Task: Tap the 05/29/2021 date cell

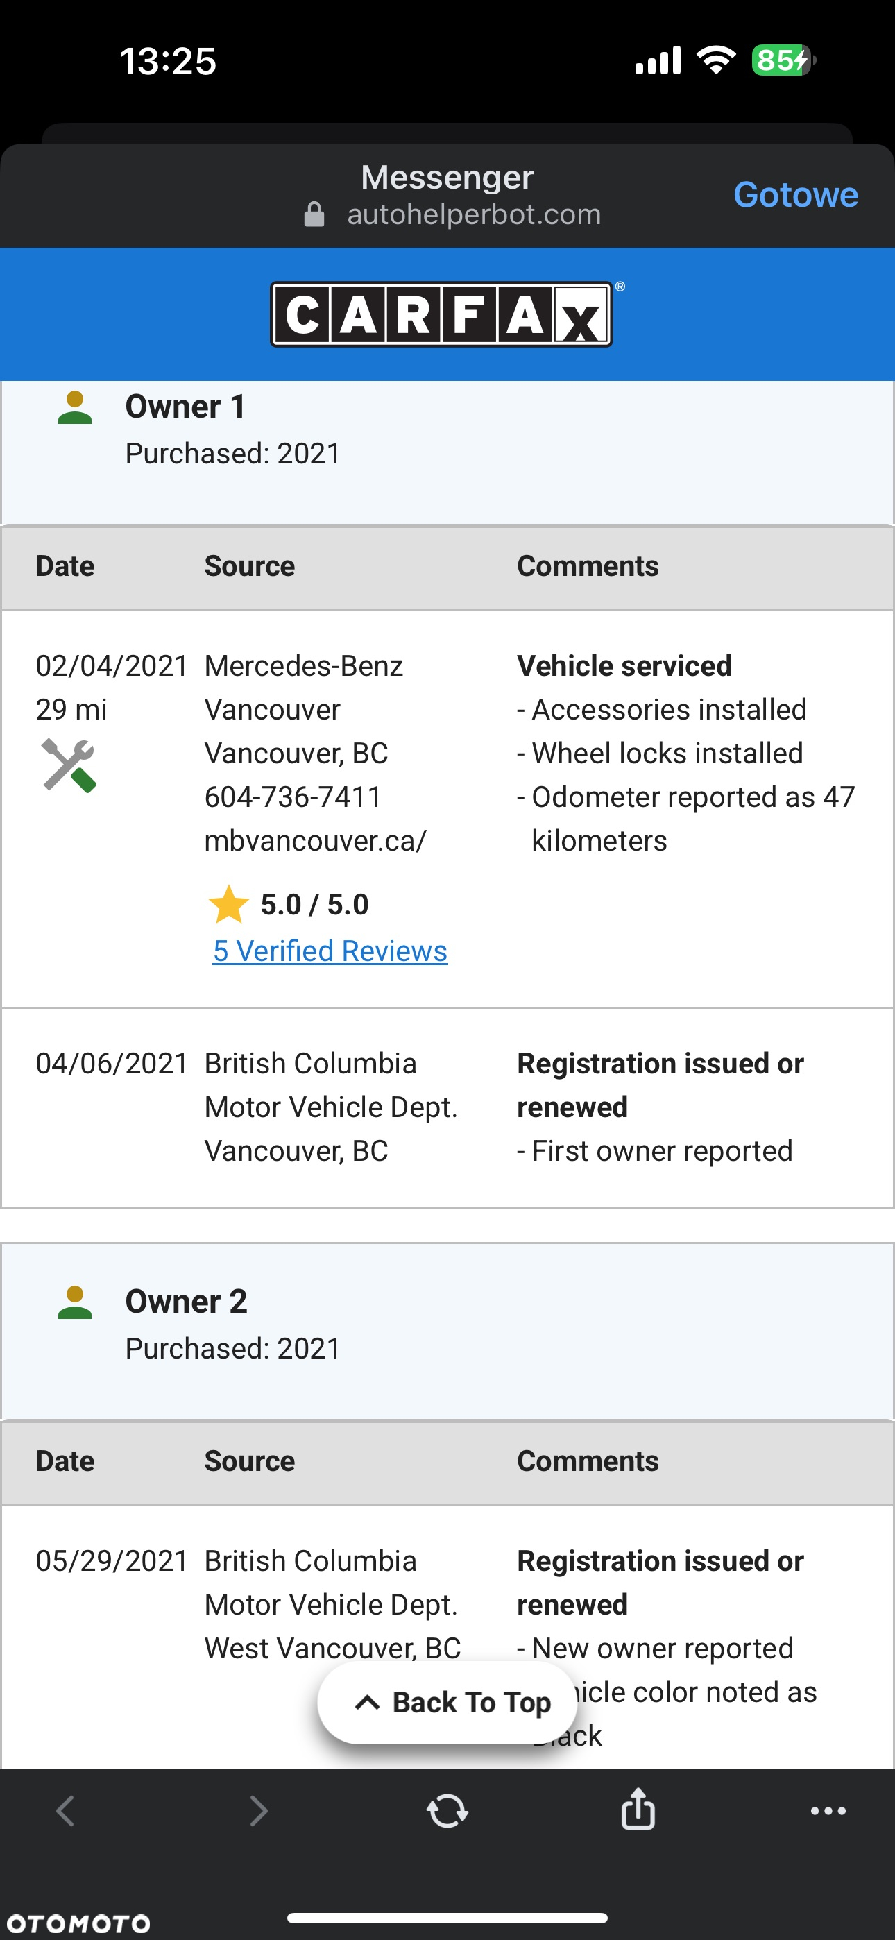Action: tap(112, 1561)
